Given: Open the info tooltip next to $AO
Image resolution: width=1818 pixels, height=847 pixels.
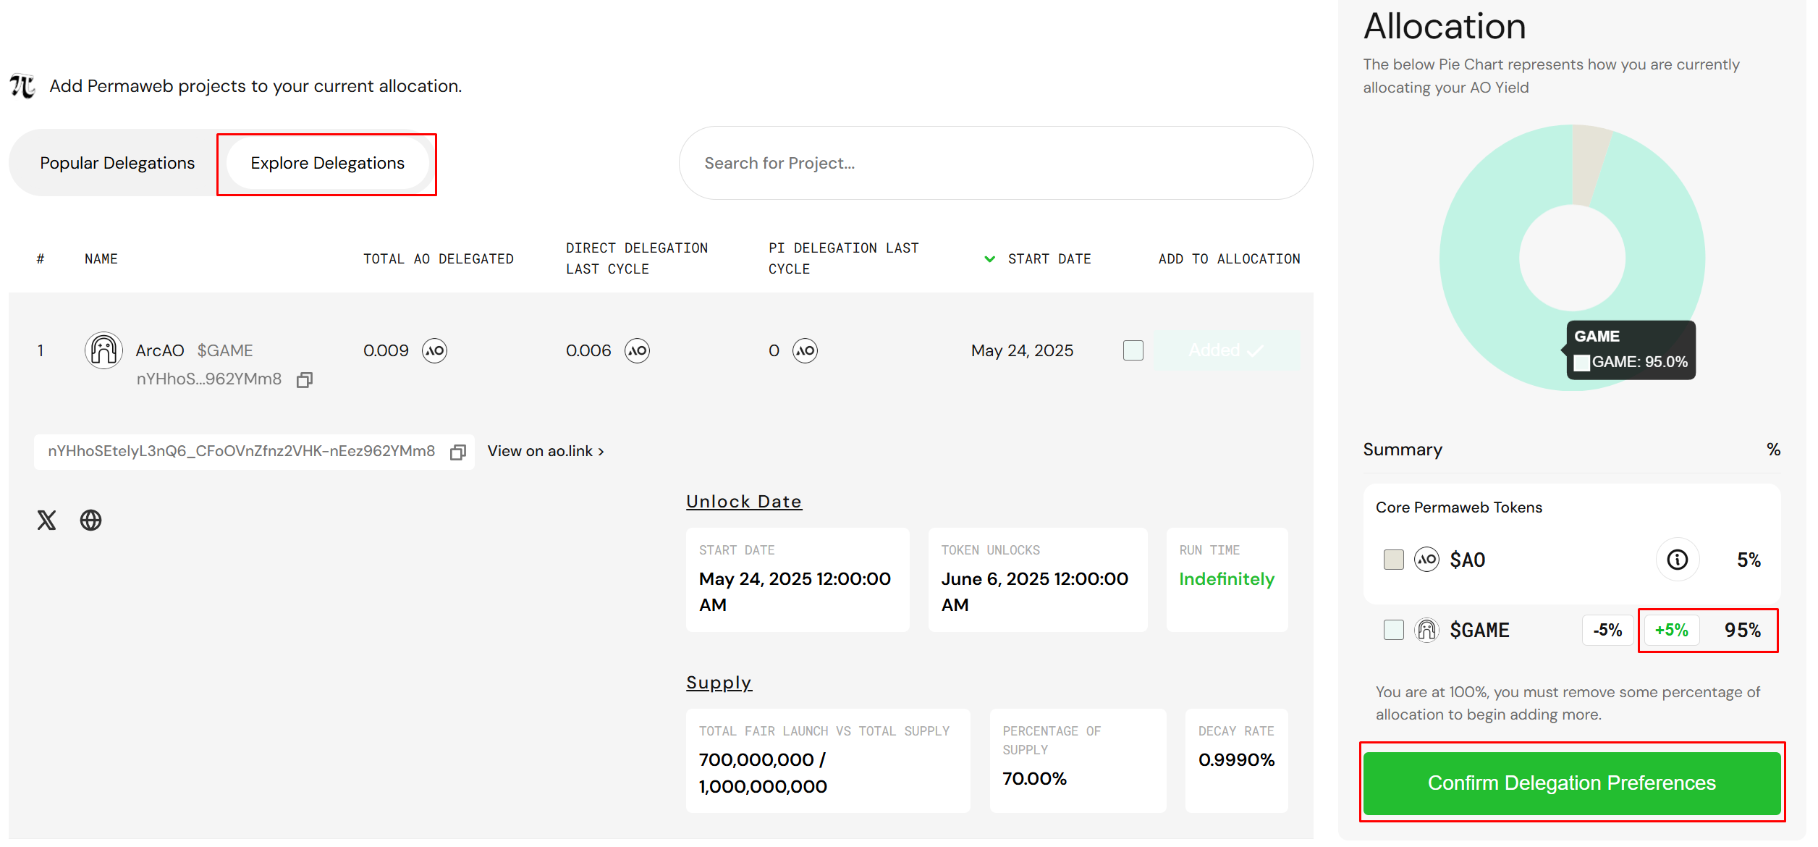Looking at the screenshot, I should coord(1677,559).
